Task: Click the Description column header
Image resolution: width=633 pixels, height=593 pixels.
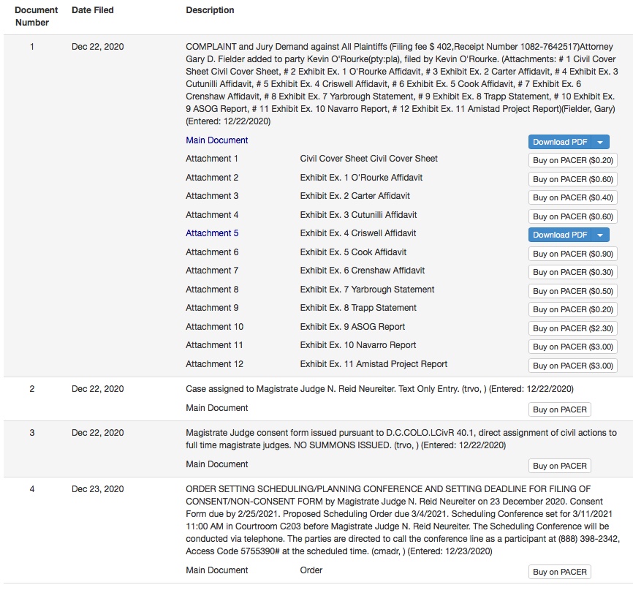Action: pyautogui.click(x=210, y=10)
